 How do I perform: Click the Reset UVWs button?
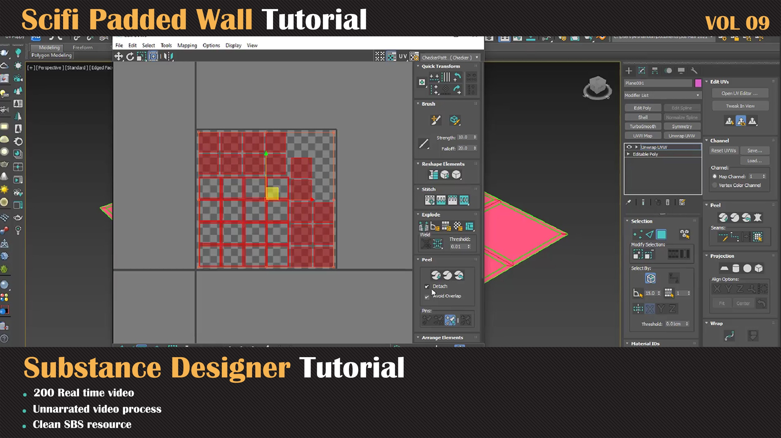[x=723, y=150]
